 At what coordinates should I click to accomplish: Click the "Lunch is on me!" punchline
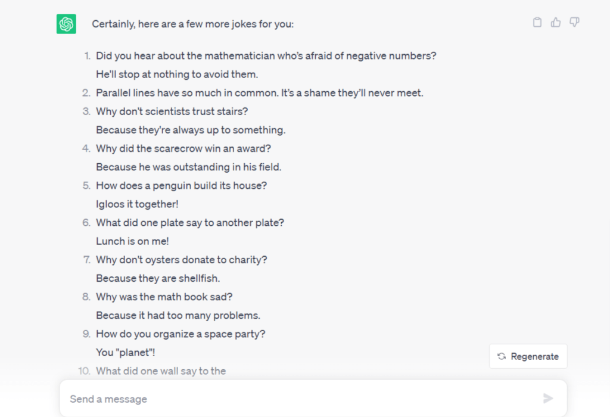[131, 241]
